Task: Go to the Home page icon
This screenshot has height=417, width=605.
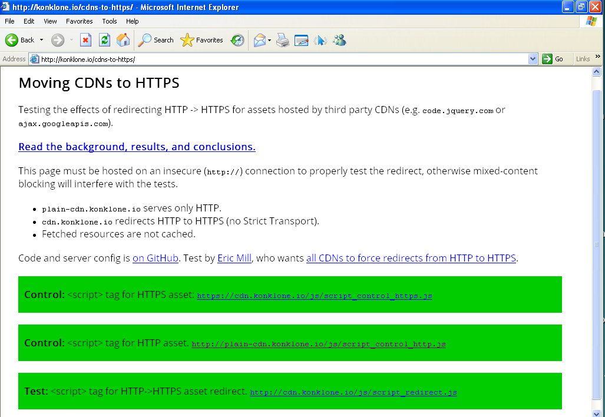Action: coord(123,39)
